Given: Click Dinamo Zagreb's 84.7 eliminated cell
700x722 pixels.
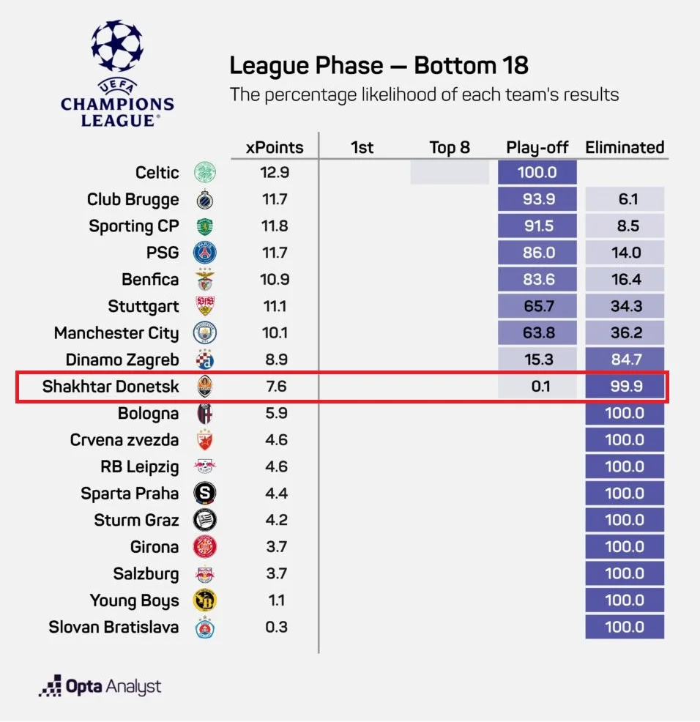Looking at the screenshot, I should tap(625, 360).
